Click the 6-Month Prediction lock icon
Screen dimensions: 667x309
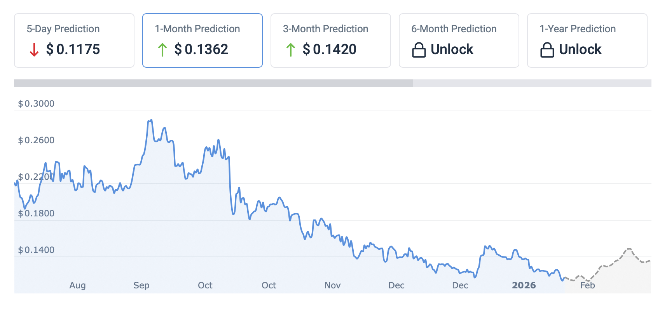pos(419,50)
